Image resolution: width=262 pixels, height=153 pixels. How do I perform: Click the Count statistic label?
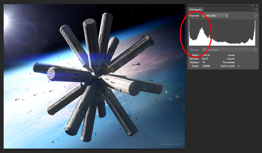[231, 59]
